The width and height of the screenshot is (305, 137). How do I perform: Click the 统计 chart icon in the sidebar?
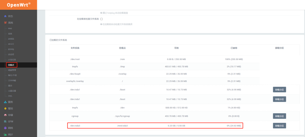click(x=5, y=134)
